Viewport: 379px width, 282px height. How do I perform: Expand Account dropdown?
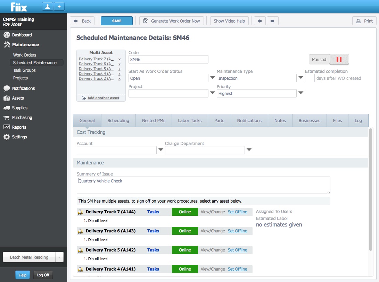tap(161, 150)
